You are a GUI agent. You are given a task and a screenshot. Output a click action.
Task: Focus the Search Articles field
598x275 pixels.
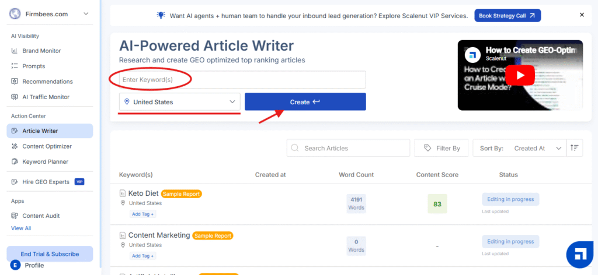(x=348, y=148)
